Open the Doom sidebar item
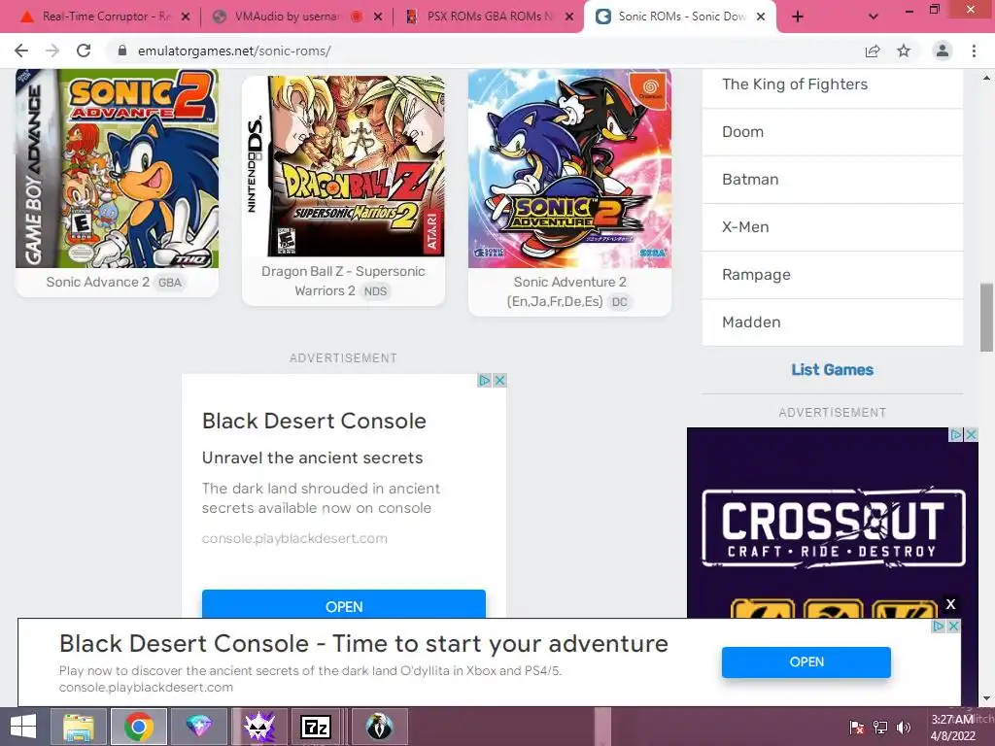Viewport: 995px width, 746px height. pos(833,132)
